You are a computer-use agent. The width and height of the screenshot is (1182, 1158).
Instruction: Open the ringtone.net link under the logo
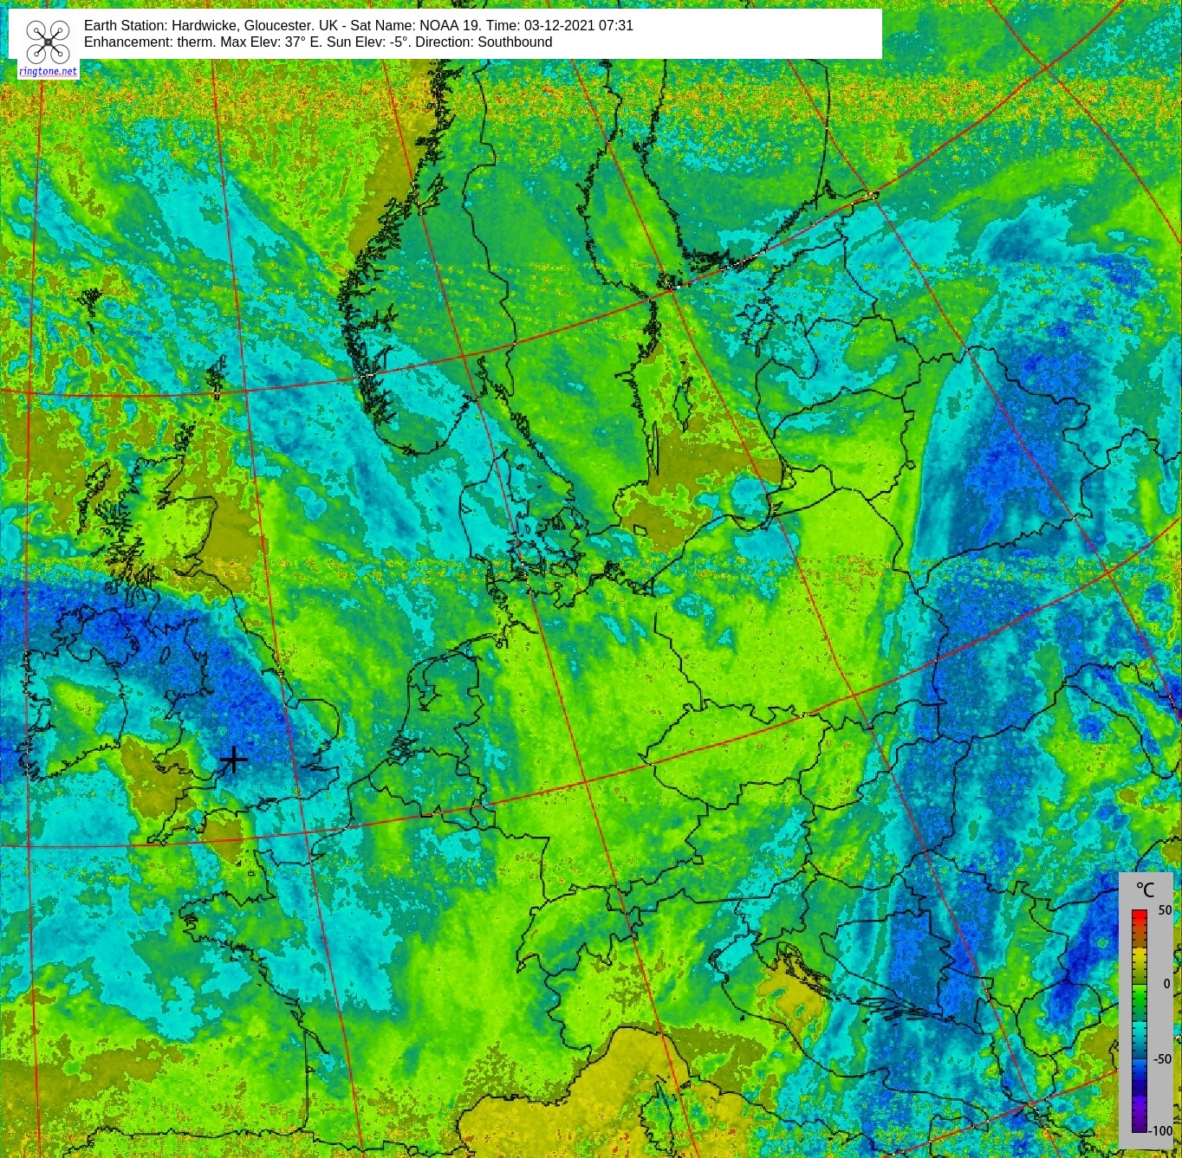[x=49, y=72]
